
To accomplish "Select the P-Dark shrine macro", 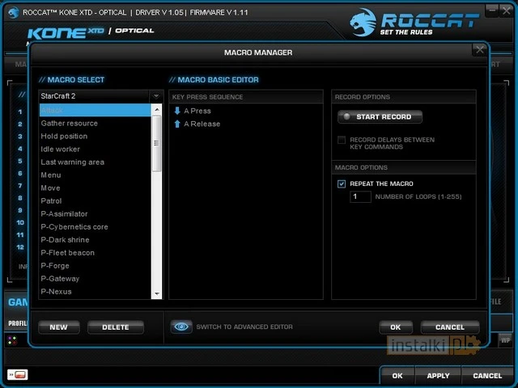I will 96,240.
